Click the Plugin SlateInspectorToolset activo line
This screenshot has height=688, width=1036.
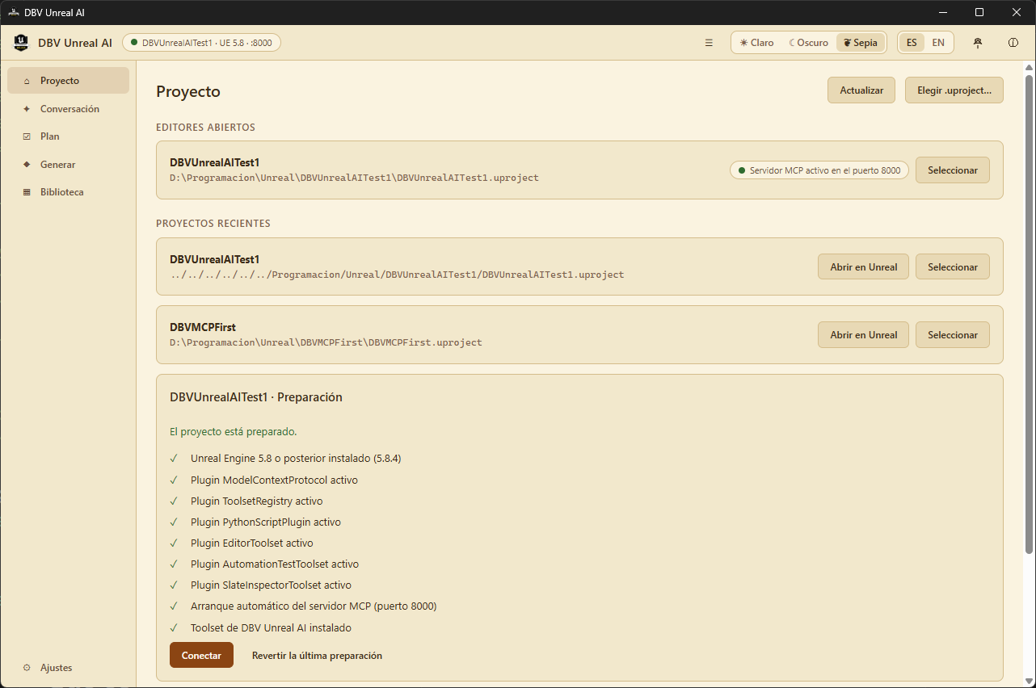coord(271,585)
